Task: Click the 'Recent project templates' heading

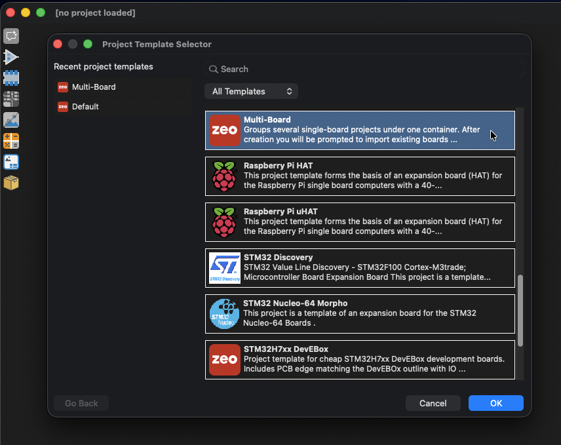Action: [x=104, y=67]
